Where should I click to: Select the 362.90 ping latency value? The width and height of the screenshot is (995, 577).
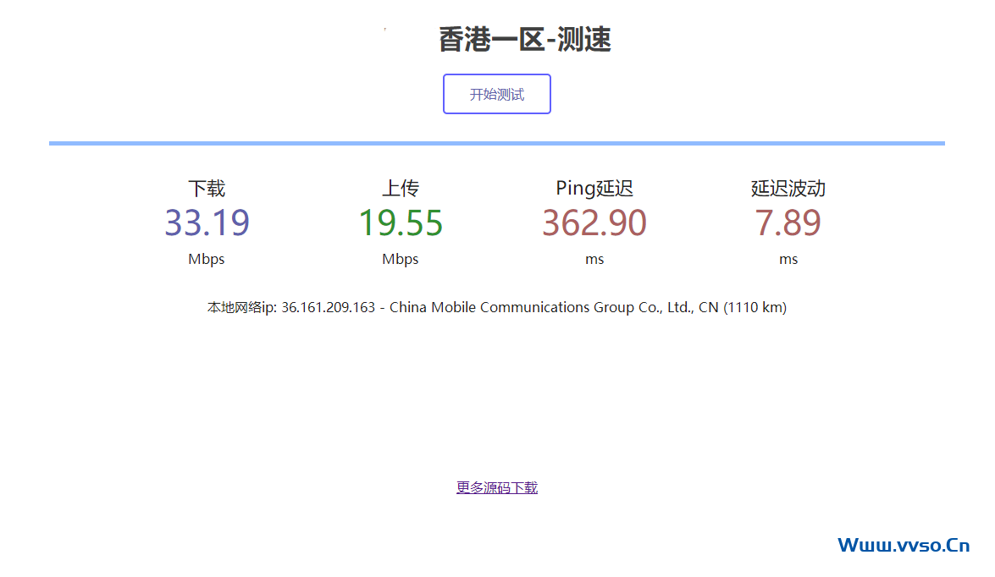pyautogui.click(x=594, y=223)
